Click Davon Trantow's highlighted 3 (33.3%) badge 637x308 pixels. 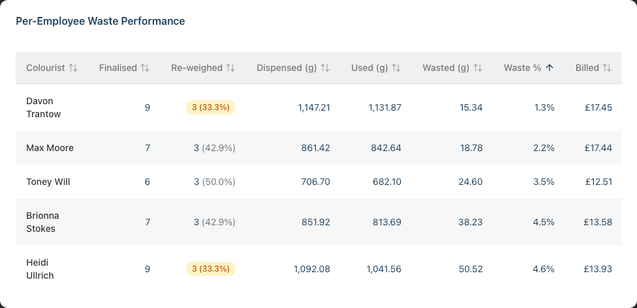point(211,107)
